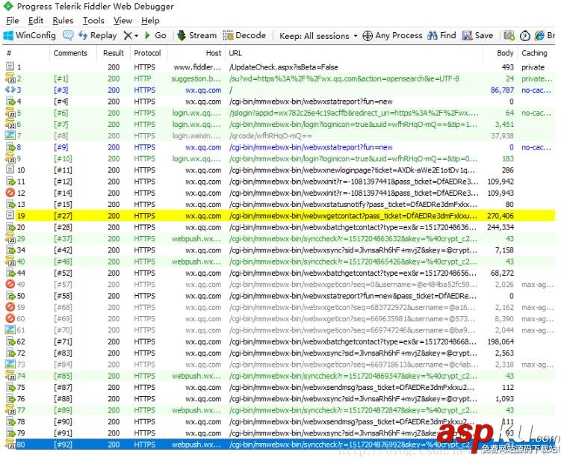
Task: Click the image icon of session 73
Action: click(x=10, y=364)
